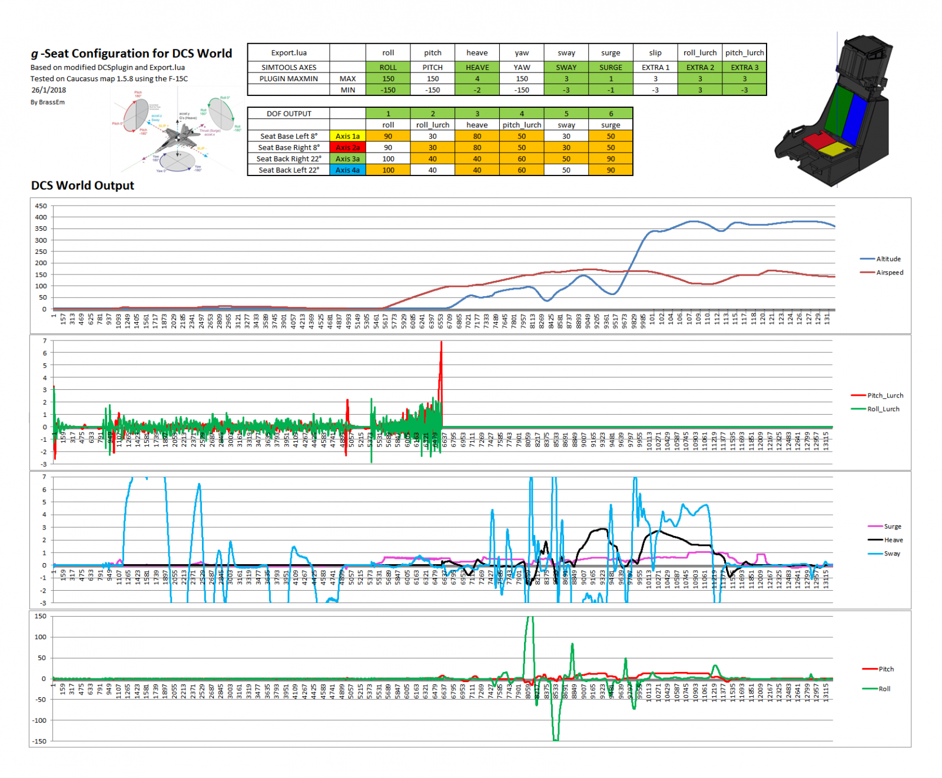The height and width of the screenshot is (778, 942).
Task: Click the yaw column header
Action: (x=522, y=52)
